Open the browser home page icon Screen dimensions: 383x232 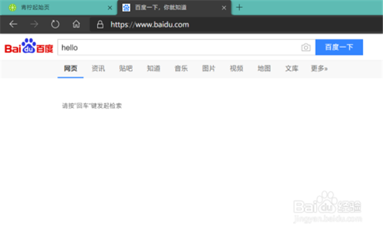coord(76,24)
